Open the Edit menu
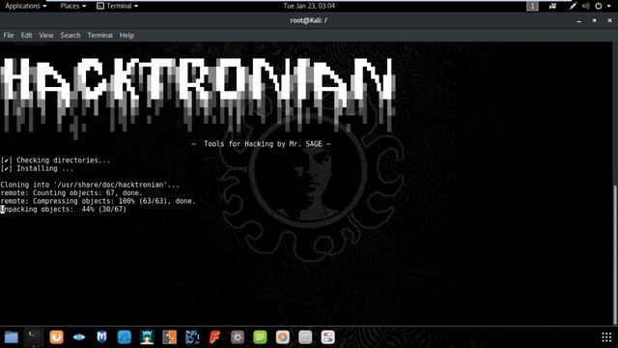Screen dimensions: 618x348 coord(26,35)
